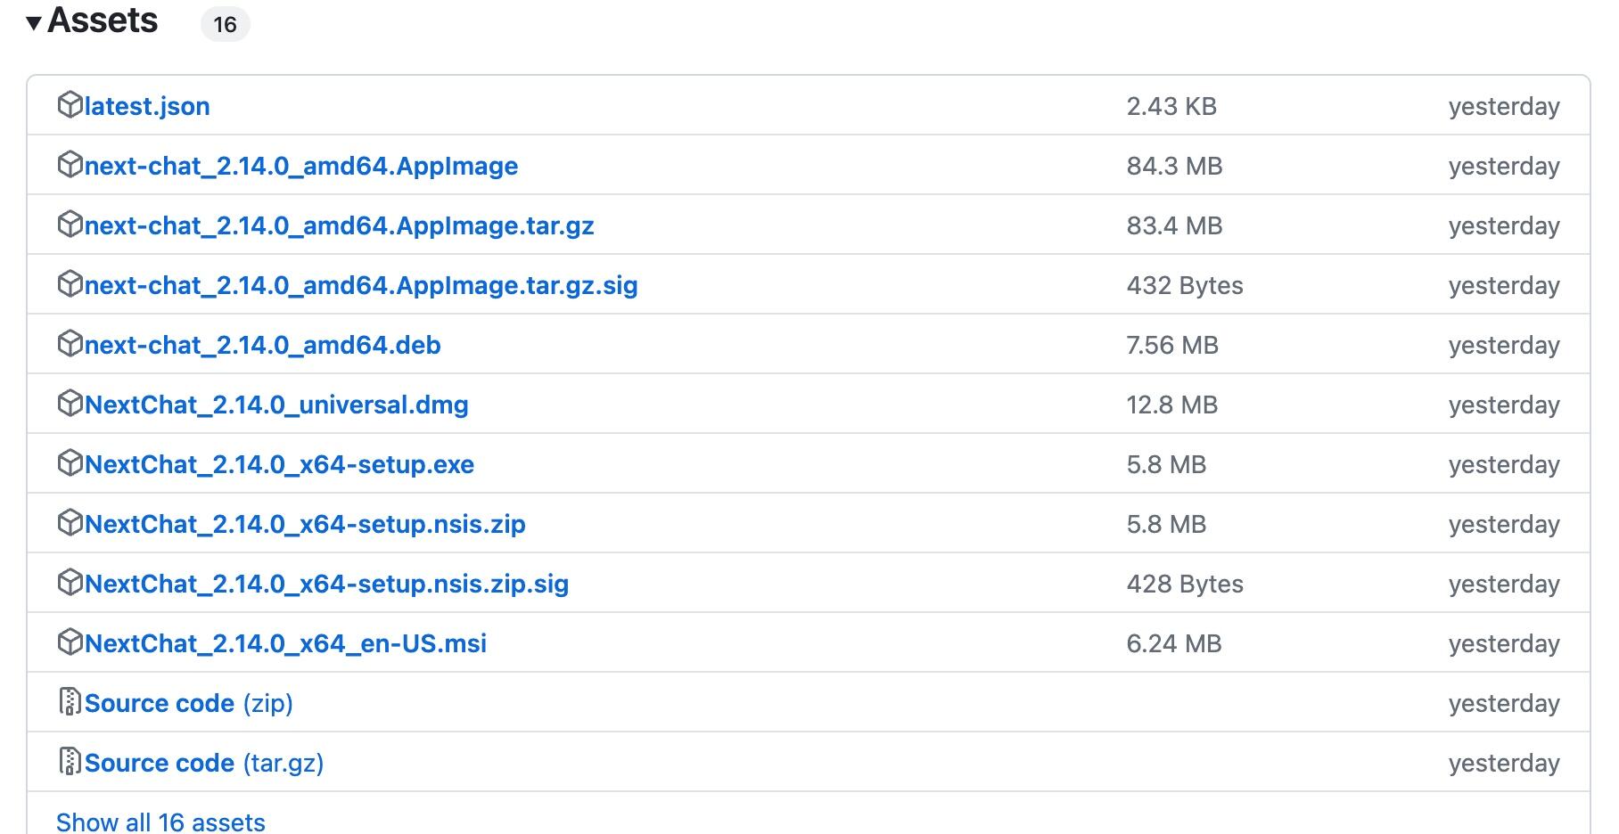
Task: Download next-chat_2.14.0_amd64.deb package
Action: click(x=263, y=345)
